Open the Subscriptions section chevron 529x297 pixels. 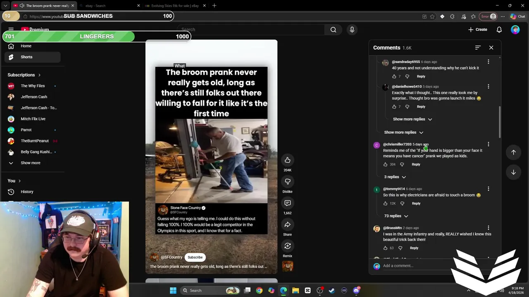click(x=39, y=75)
